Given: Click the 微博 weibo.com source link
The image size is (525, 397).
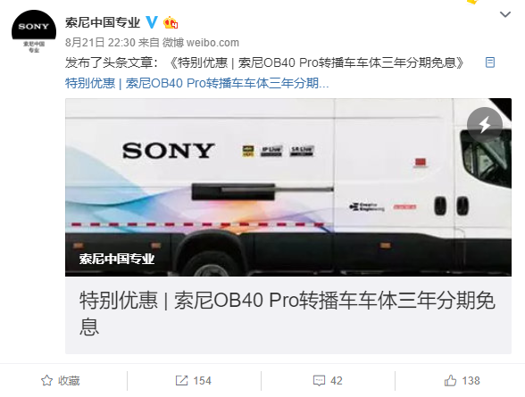Looking at the screenshot, I should click(201, 43).
